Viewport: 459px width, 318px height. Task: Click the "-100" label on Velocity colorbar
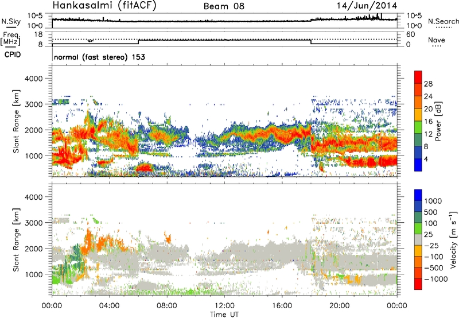(x=433, y=257)
